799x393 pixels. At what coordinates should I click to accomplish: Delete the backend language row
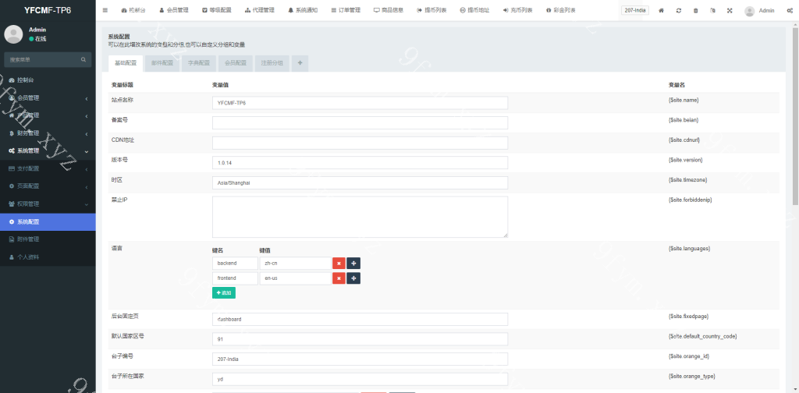coord(339,264)
